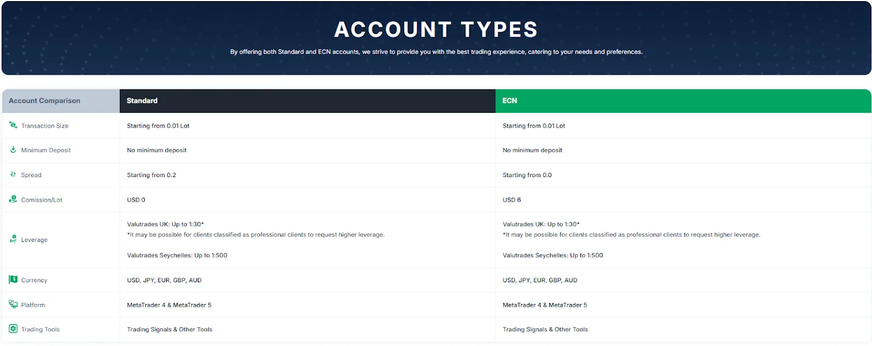Select the ECN account column header
Screen dimensions: 872x346
pyautogui.click(x=683, y=101)
